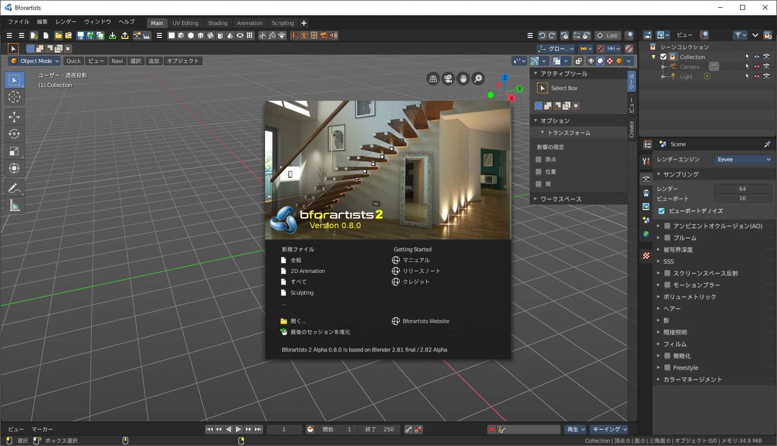Switch to the Shading workspace tab
777x446 pixels.
(x=217, y=23)
